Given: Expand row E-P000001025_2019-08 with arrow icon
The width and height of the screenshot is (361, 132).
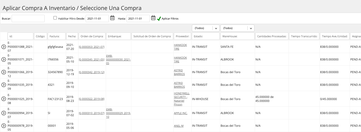Looking at the screenshot, I should 4,99.
